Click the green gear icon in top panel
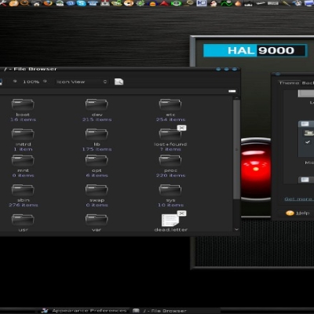Screen dimensions: 314x314 pos(141,3)
